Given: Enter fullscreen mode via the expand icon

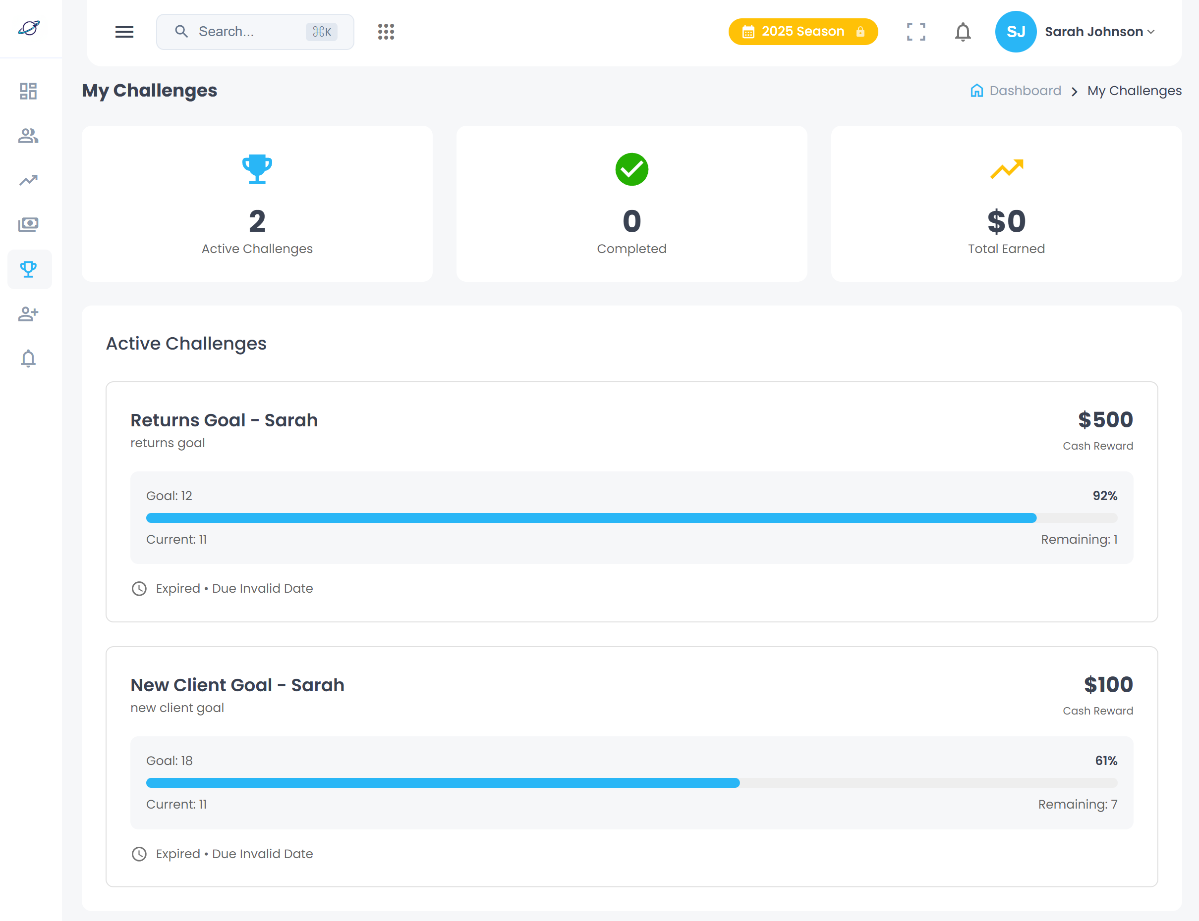Looking at the screenshot, I should (x=916, y=32).
